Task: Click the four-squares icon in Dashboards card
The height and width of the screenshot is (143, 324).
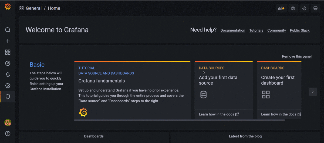Action: [266, 95]
